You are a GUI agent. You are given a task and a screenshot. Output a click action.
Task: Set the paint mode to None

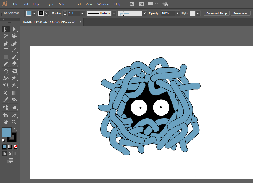(15, 147)
